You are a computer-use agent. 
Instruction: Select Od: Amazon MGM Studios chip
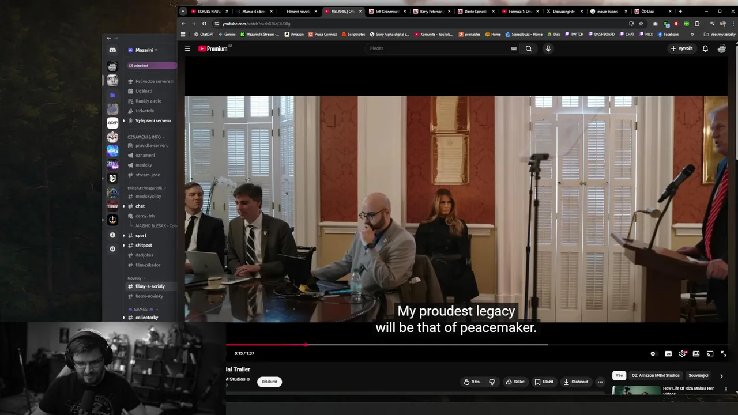pos(656,375)
